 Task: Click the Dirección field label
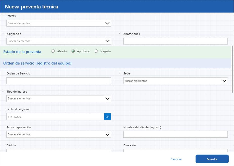[x=130, y=145]
